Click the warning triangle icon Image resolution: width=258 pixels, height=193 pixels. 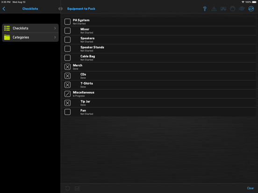[214, 9]
